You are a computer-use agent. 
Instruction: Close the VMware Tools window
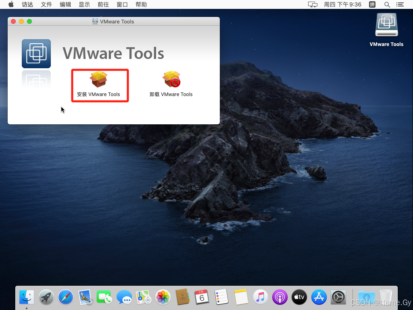pos(13,21)
